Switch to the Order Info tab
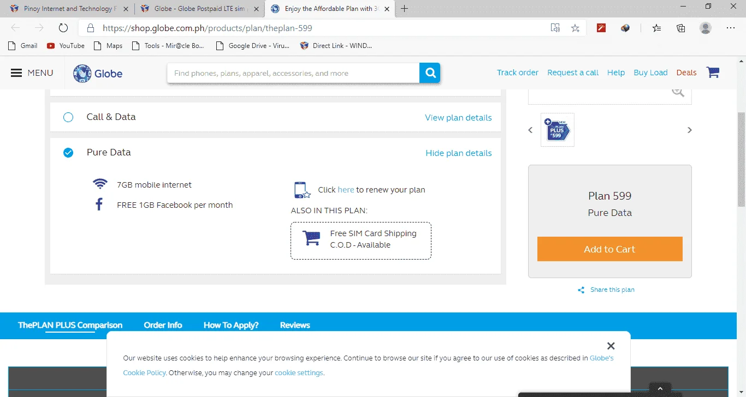 coord(163,325)
